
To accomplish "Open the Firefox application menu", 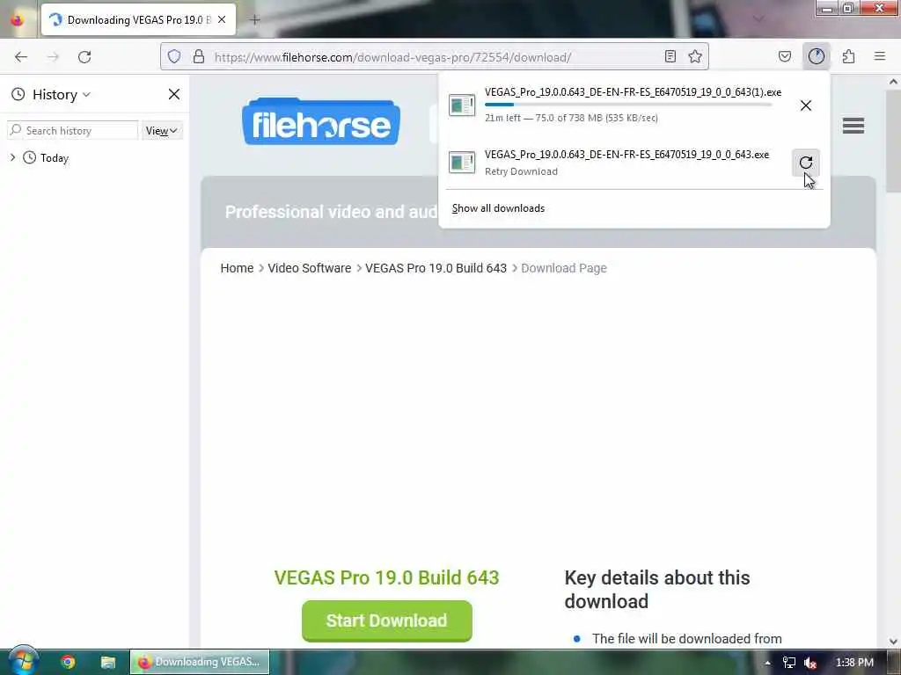I will click(880, 56).
